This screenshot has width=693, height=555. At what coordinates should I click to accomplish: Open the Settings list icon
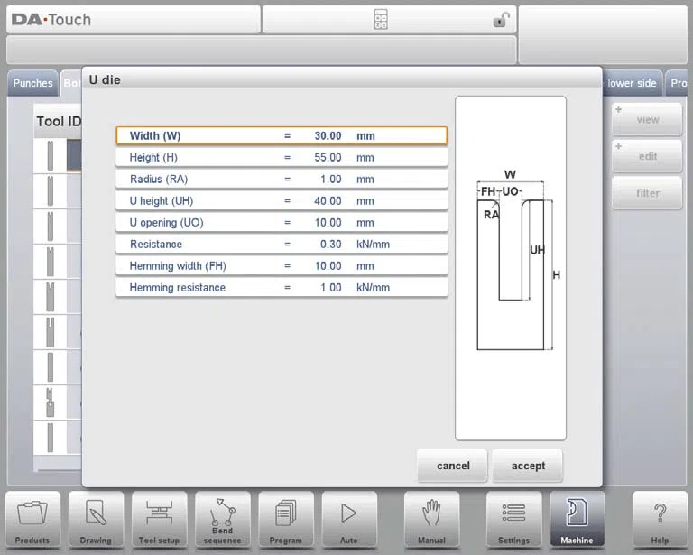[514, 520]
